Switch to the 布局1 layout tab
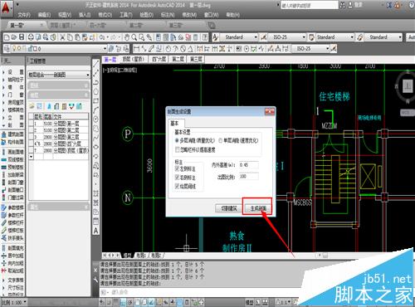 [142, 255]
